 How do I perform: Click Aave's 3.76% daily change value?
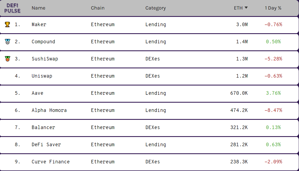click(273, 93)
